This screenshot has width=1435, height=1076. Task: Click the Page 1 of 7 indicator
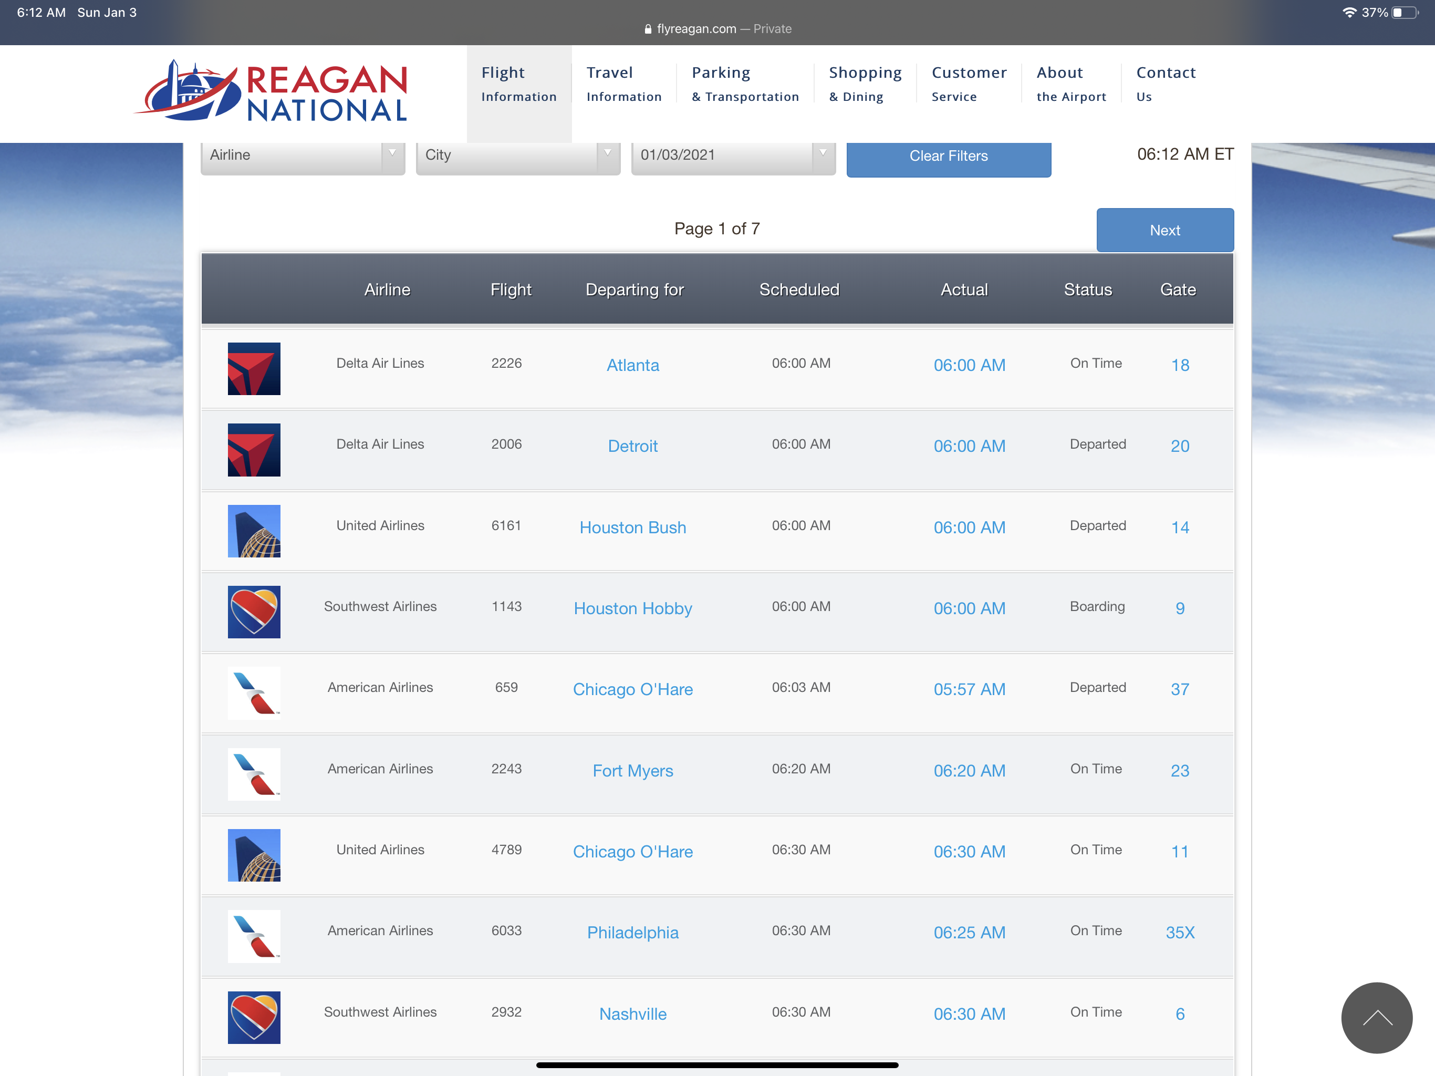point(717,229)
